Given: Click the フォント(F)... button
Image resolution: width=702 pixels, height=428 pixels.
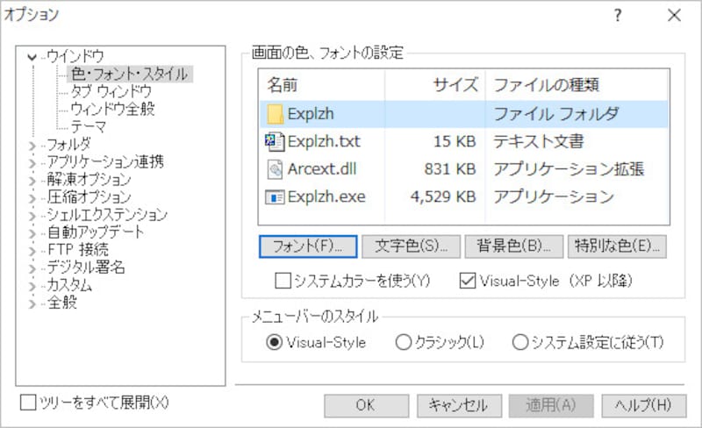Looking at the screenshot, I should [x=308, y=246].
